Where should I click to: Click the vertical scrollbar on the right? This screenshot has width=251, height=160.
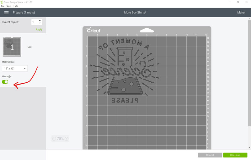point(249,73)
